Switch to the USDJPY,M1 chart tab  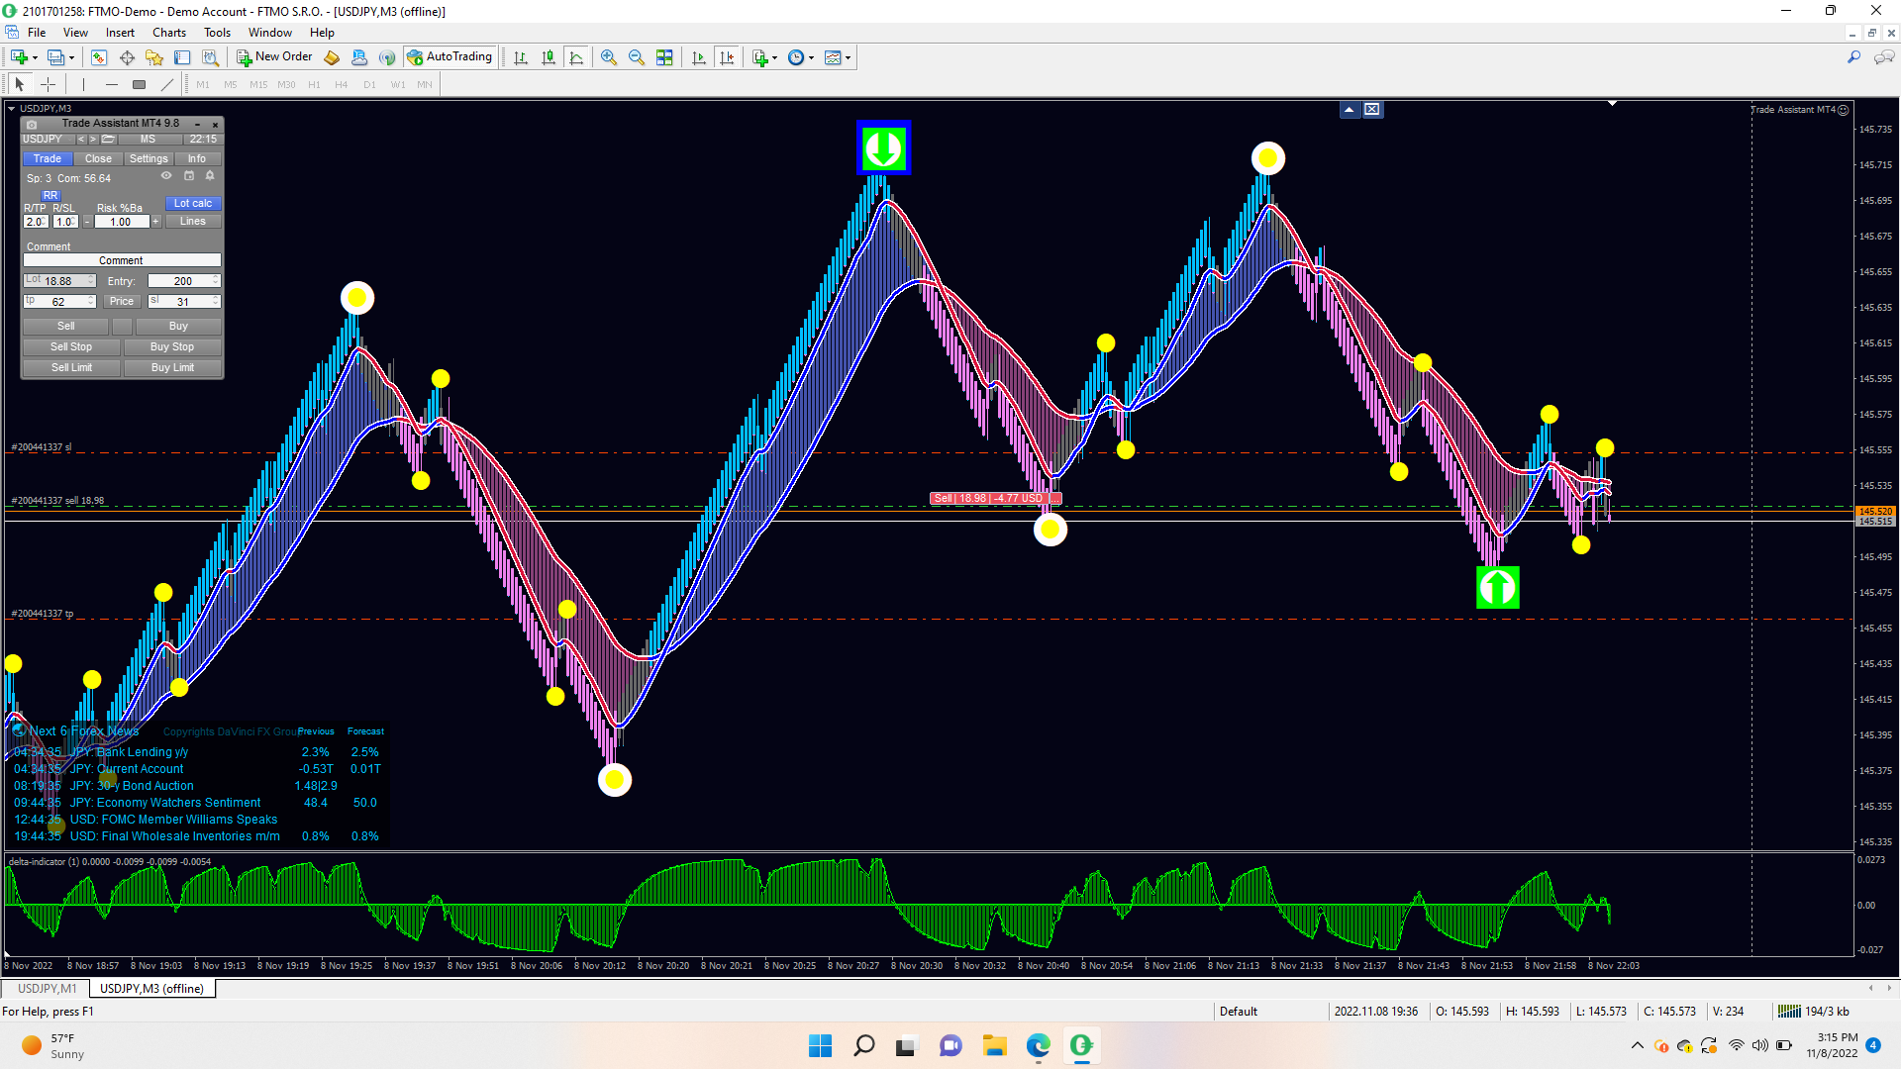tap(47, 989)
